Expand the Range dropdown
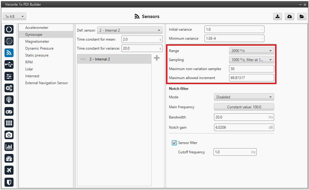This screenshot has width=309, height=190. 251,51
